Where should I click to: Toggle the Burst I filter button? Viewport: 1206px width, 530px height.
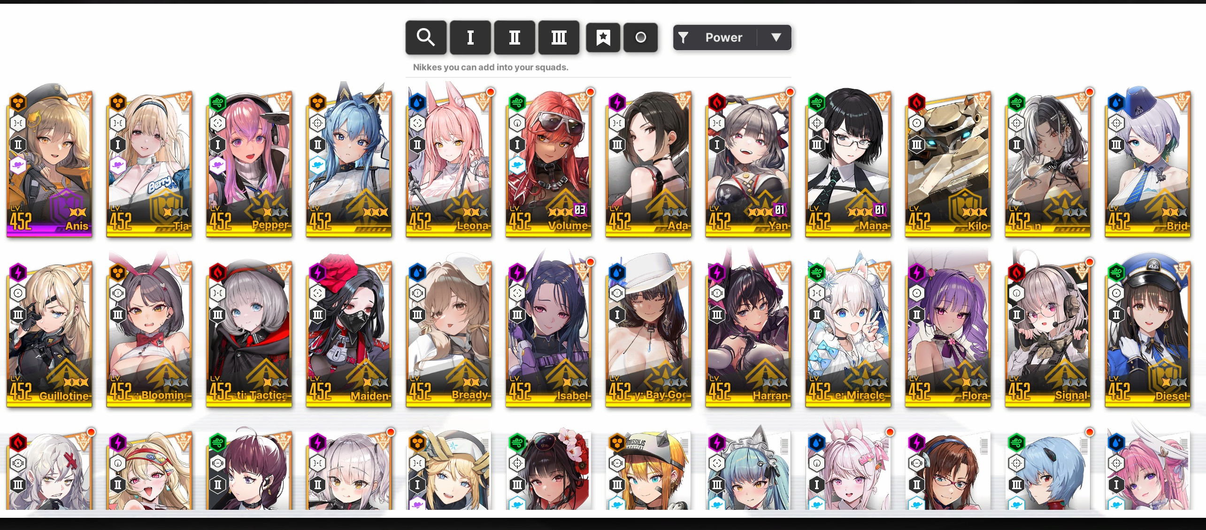tap(470, 38)
